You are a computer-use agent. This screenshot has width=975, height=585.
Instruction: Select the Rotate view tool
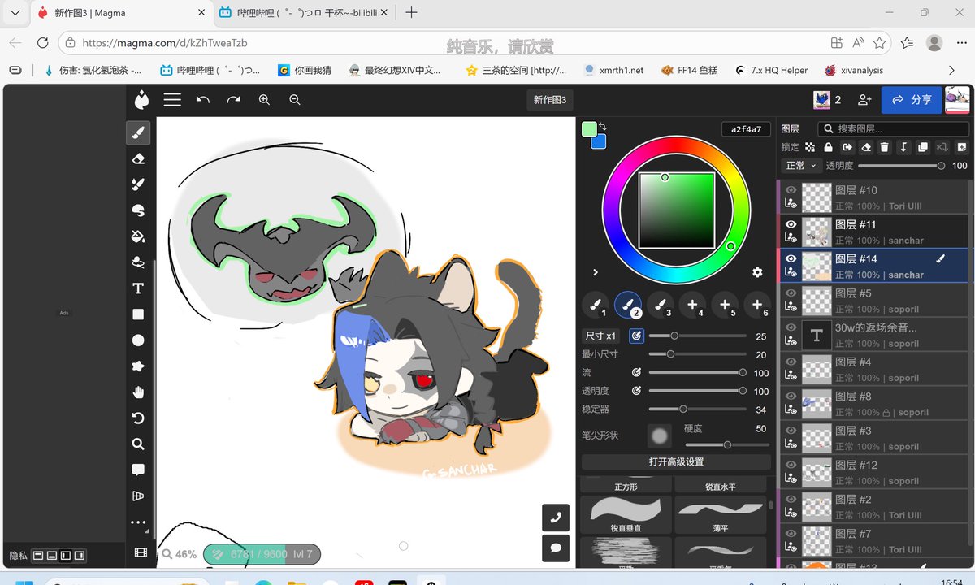click(138, 418)
